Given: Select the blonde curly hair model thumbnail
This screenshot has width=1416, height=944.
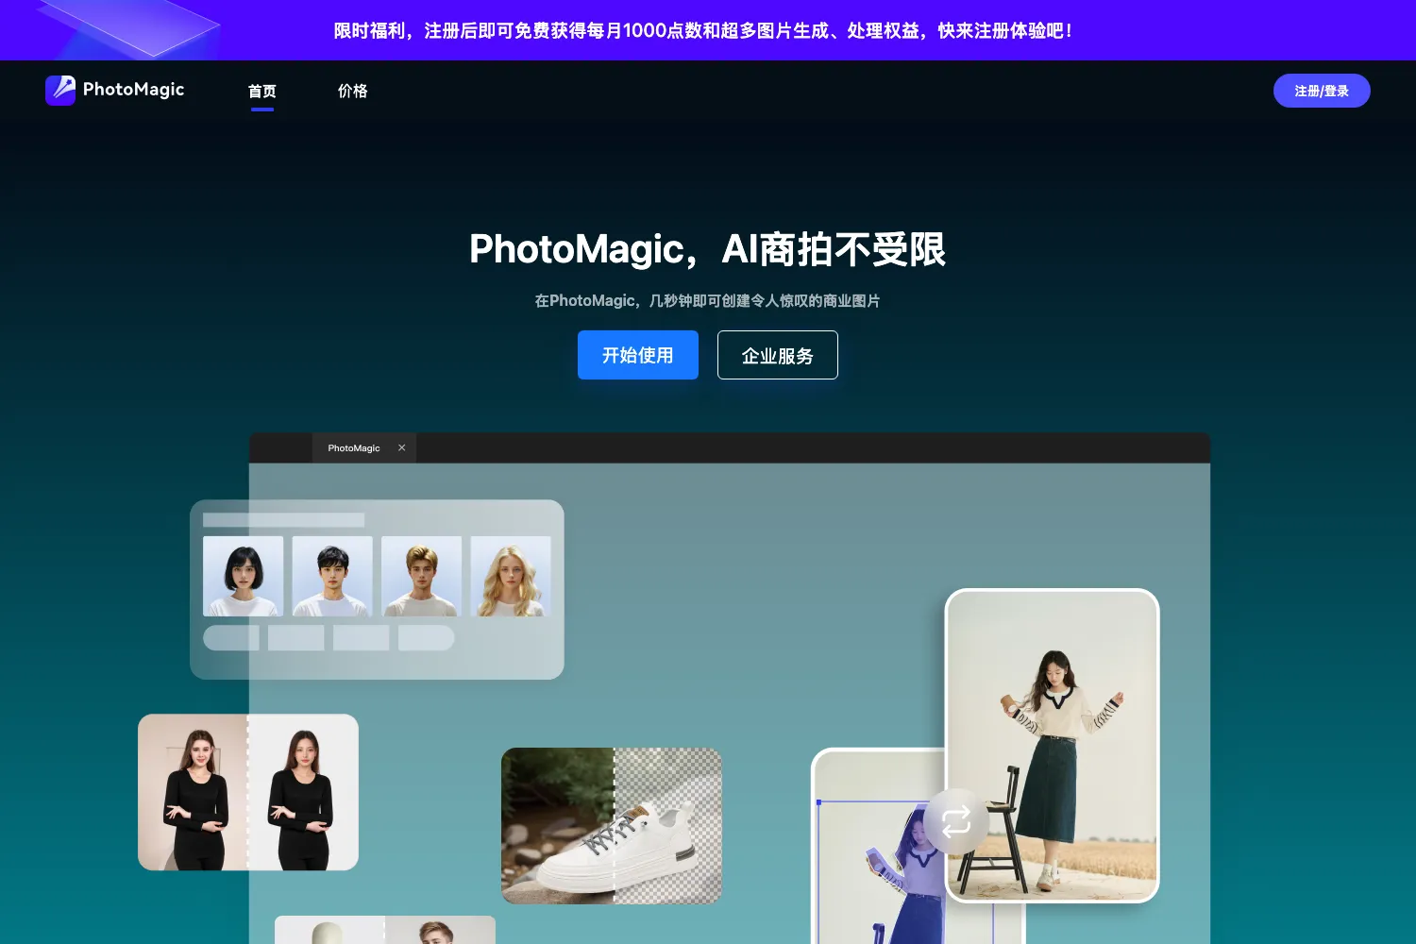Looking at the screenshot, I should coord(511,577).
